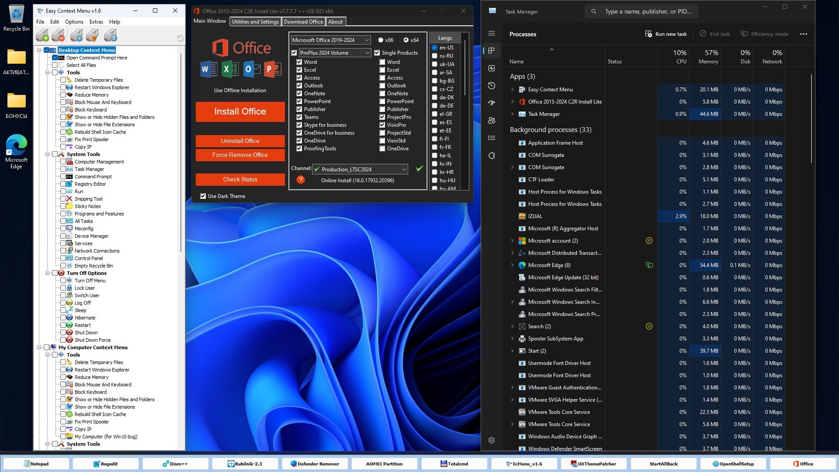Launch Dism++ from bottom launcher bar

175,464
